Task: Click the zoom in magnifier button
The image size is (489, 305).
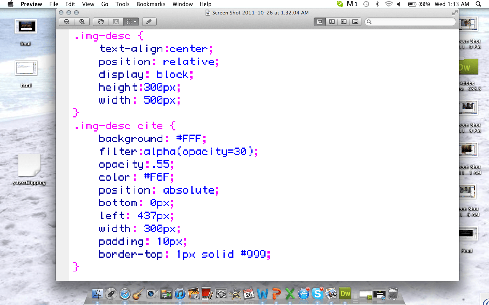Action: point(82,22)
